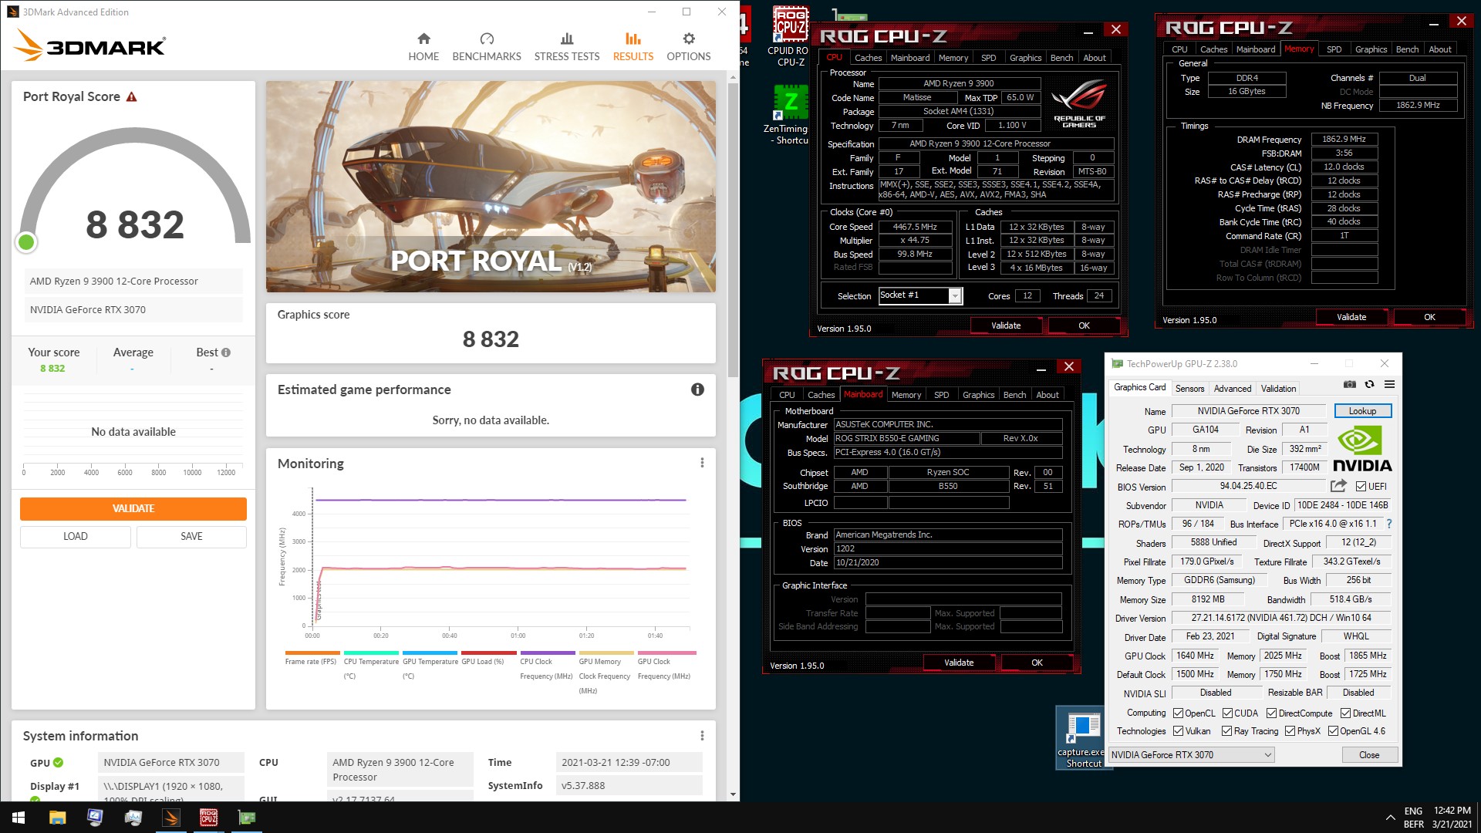Toggle the Vulkan checkbox

(x=1178, y=731)
